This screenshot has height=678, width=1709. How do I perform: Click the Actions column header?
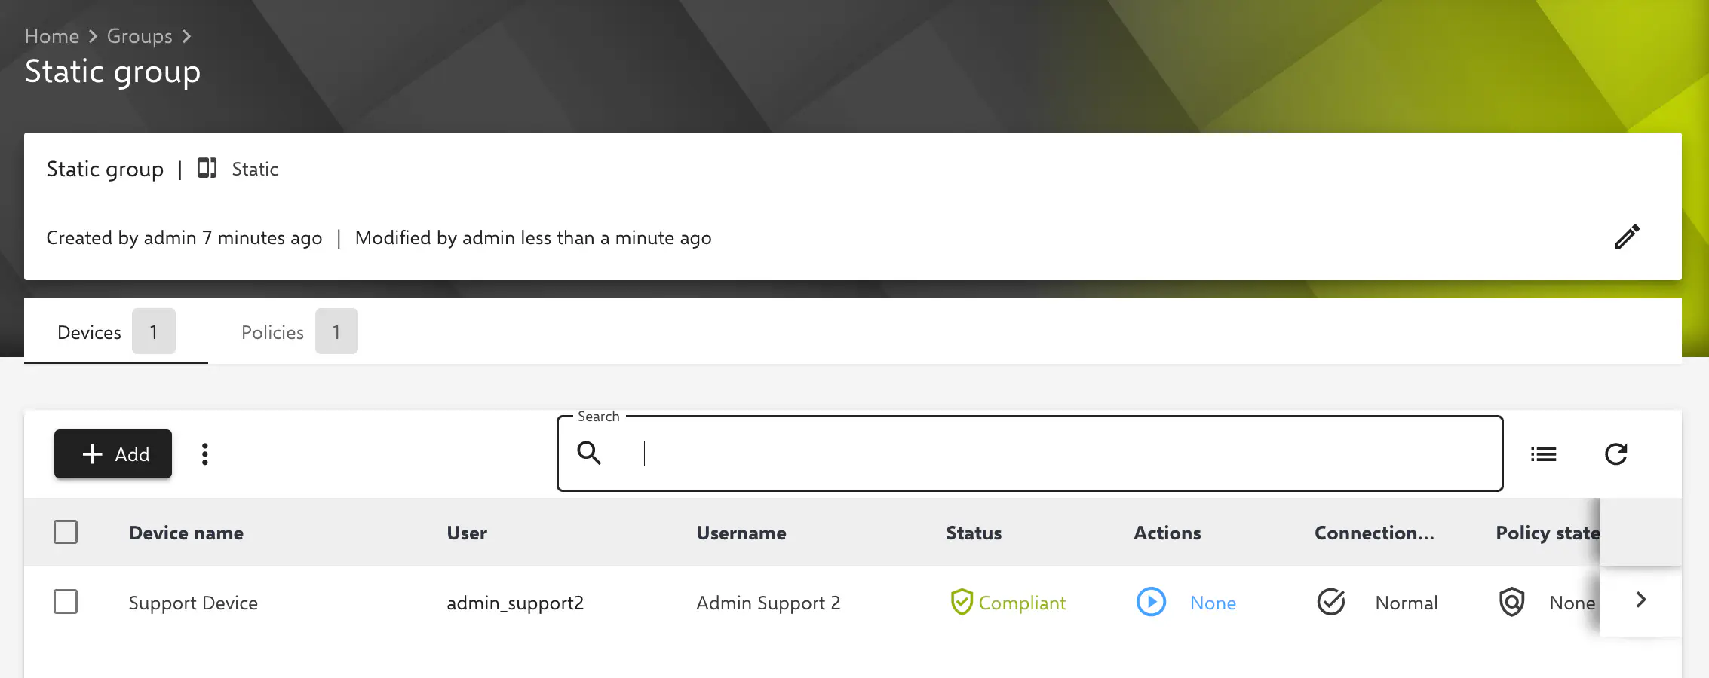click(x=1167, y=533)
